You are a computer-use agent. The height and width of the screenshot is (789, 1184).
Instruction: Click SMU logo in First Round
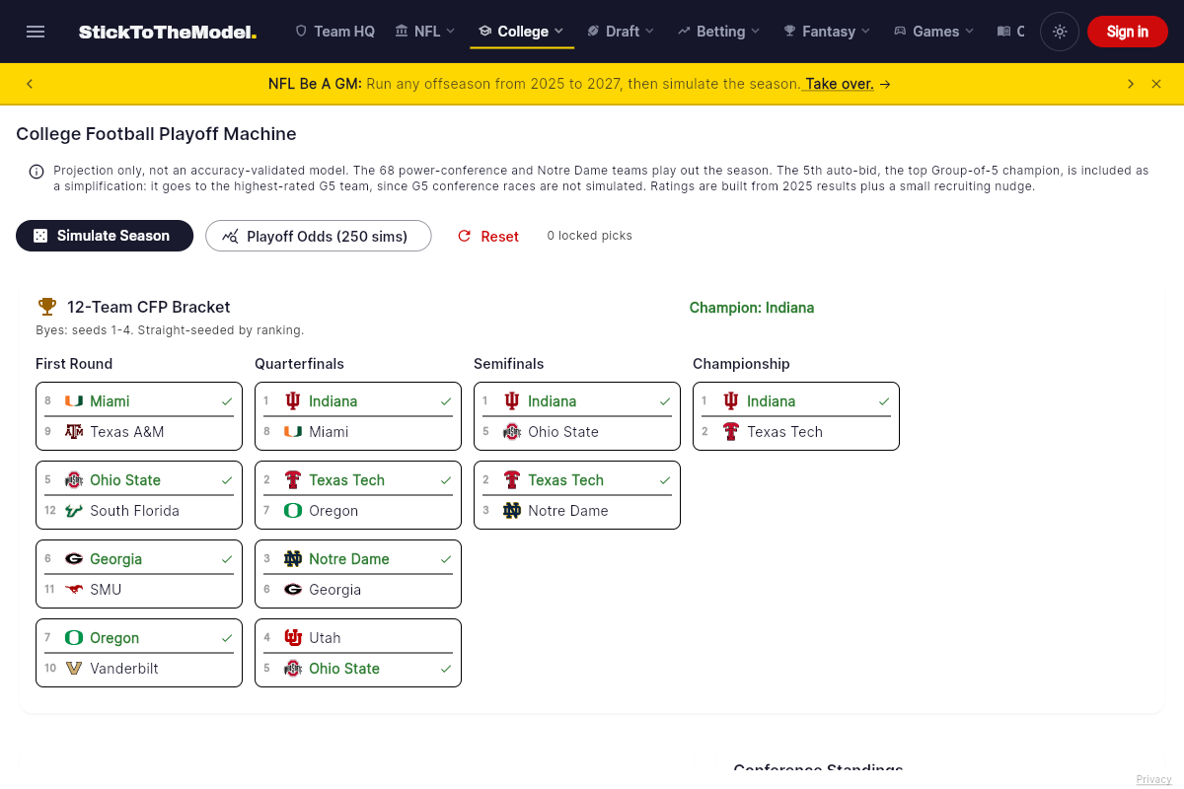74,590
